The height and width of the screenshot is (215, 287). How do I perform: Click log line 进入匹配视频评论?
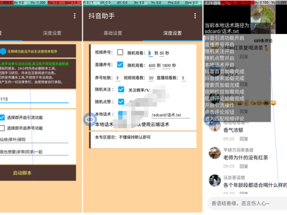[x=224, y=119]
